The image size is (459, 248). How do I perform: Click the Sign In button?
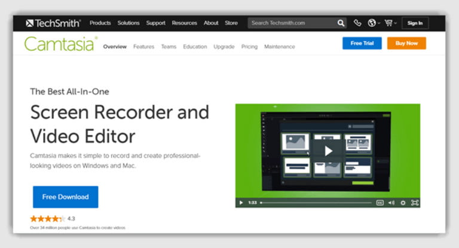415,23
